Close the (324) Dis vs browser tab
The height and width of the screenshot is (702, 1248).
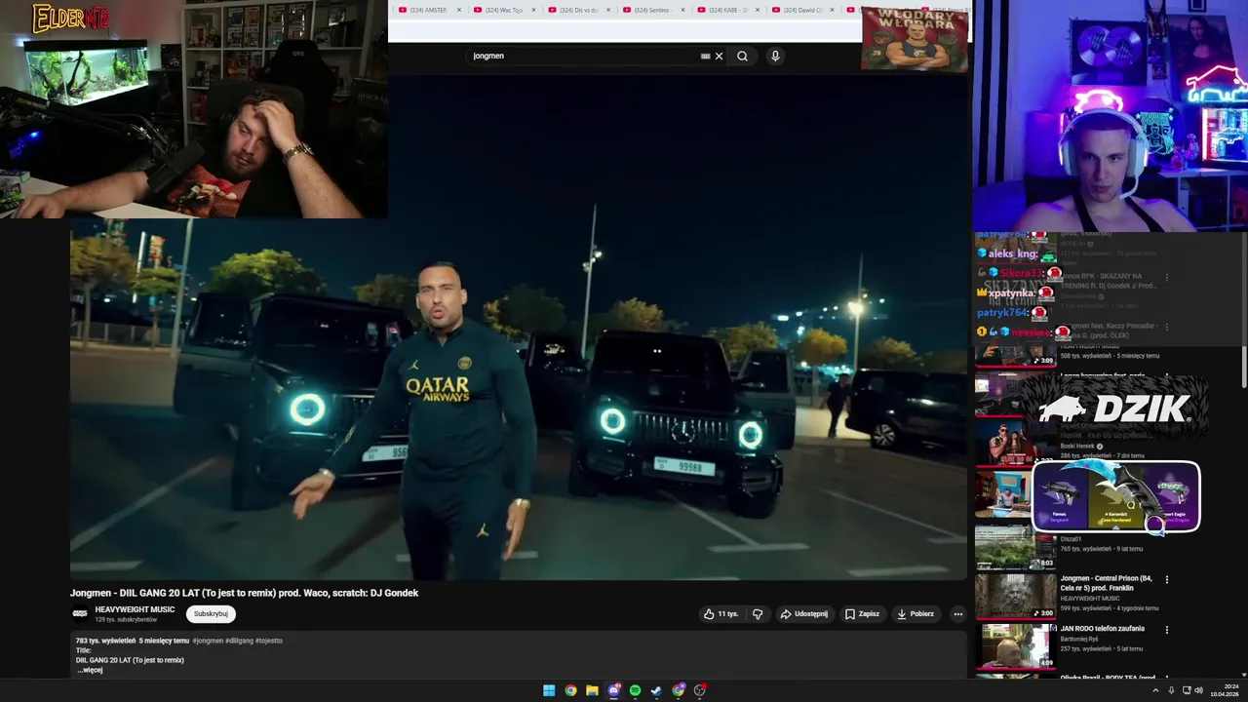pos(608,10)
